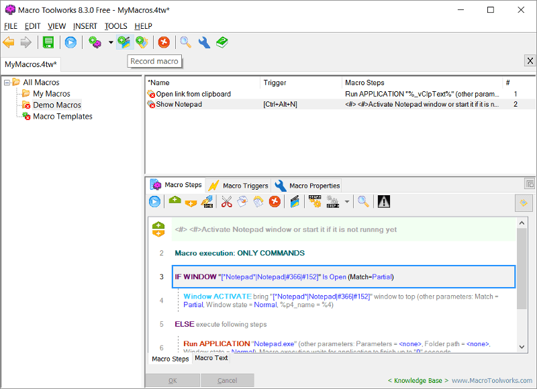Click the Record macro toolbar icon
537x389 pixels.
(124, 42)
